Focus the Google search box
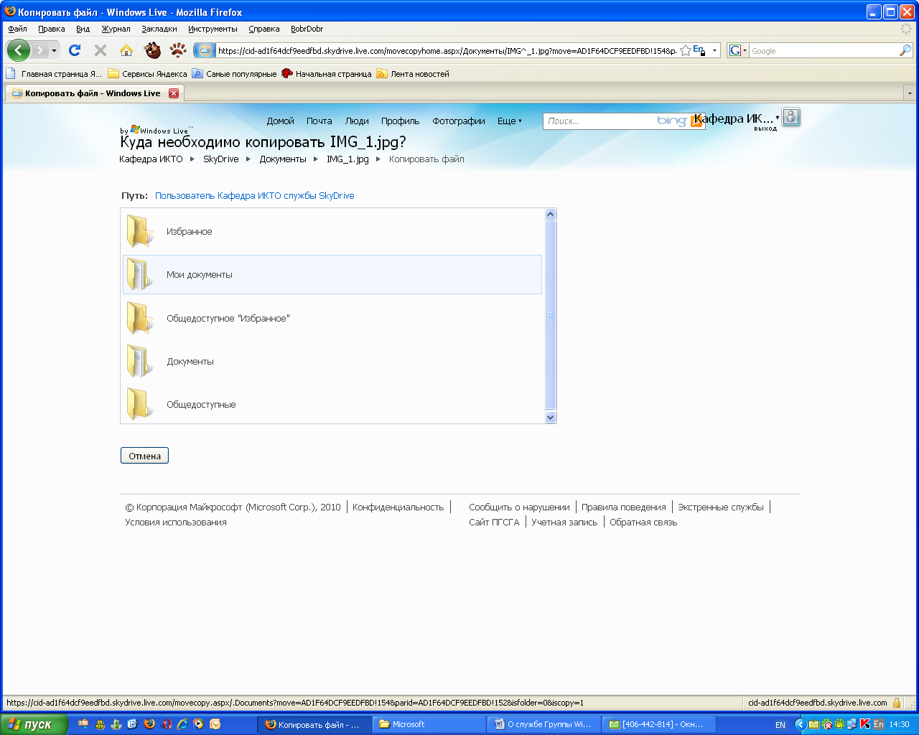This screenshot has height=735, width=919. pyautogui.click(x=824, y=51)
